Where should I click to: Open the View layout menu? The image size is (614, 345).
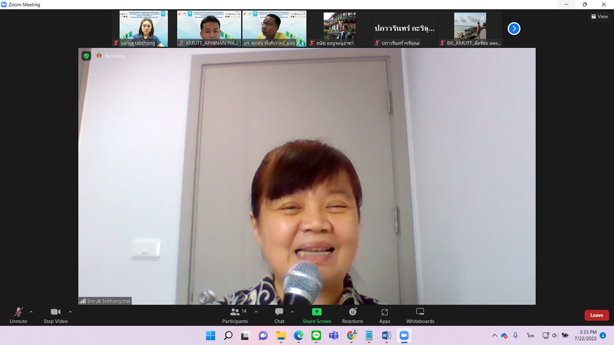[599, 16]
